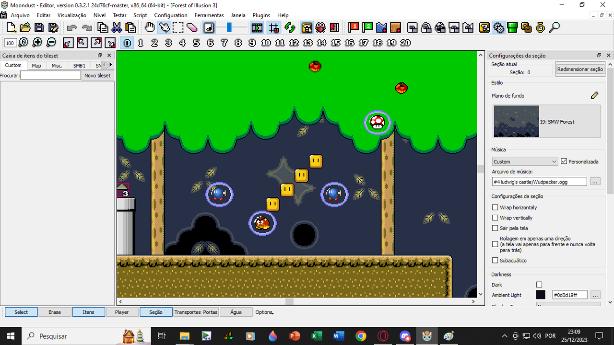The width and height of the screenshot is (614, 345).
Task: Toggle animation playback film icon
Action: pos(257,28)
